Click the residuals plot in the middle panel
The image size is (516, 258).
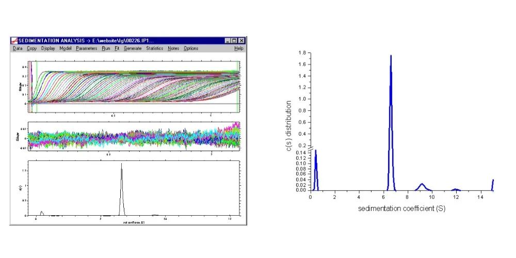tap(134, 138)
